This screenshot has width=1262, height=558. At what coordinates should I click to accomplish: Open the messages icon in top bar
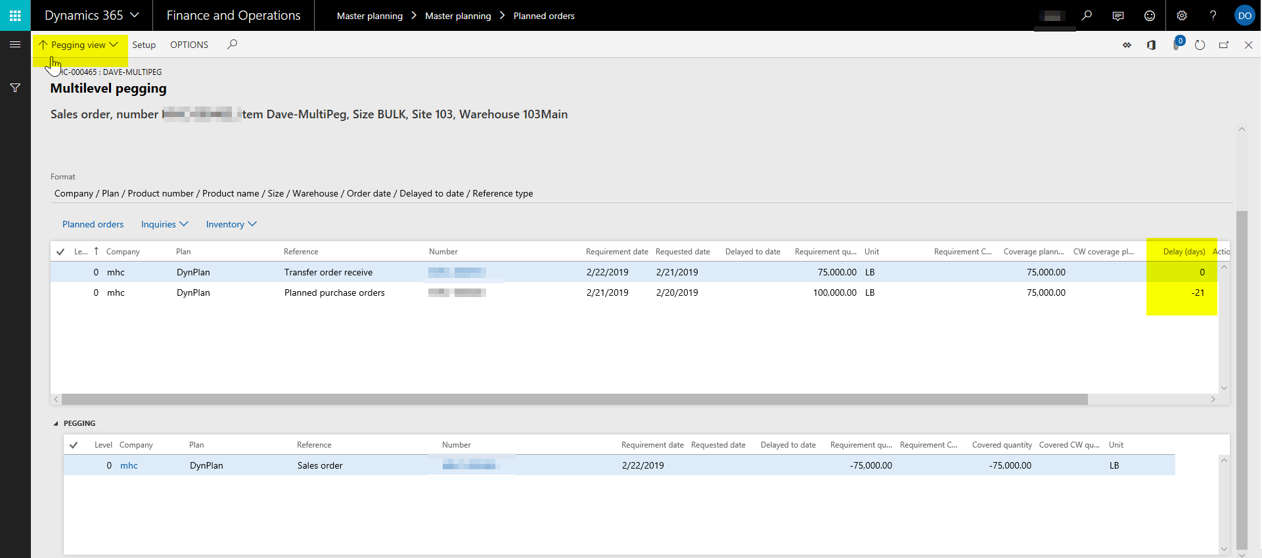(x=1117, y=16)
